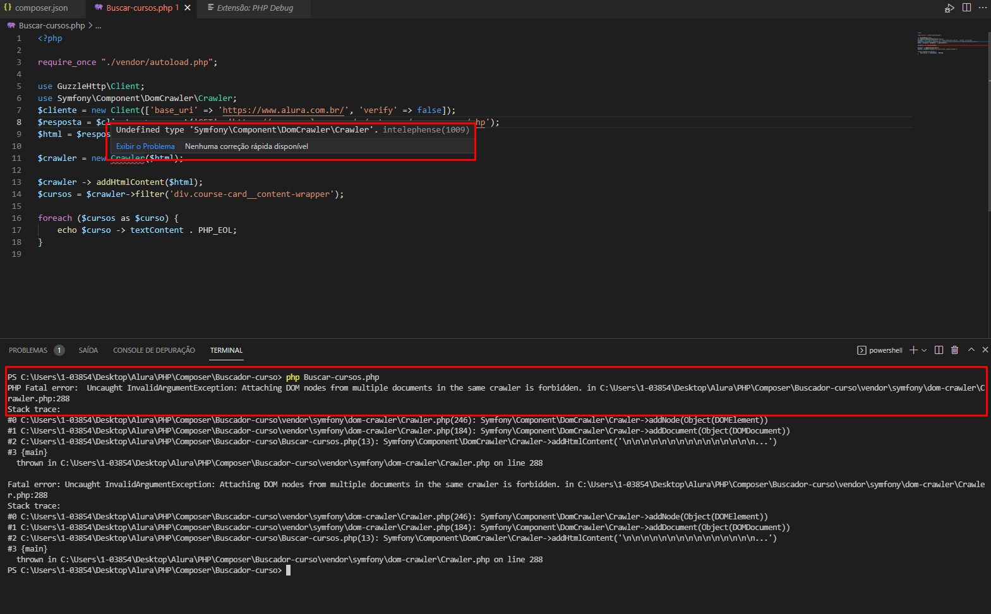Maximize the panel with the up chevron
Screen dimensions: 991x614
click(971, 350)
